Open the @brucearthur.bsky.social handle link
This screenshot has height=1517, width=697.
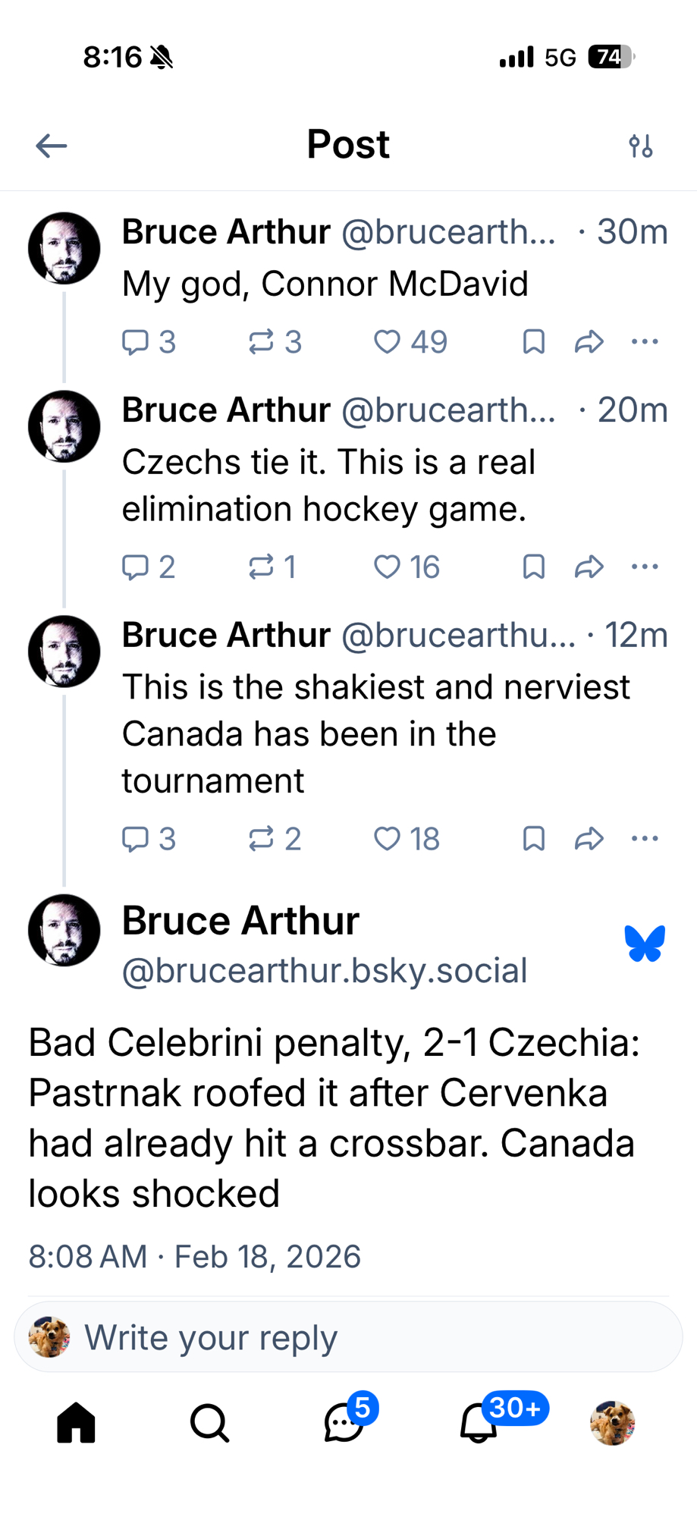pyautogui.click(x=325, y=971)
